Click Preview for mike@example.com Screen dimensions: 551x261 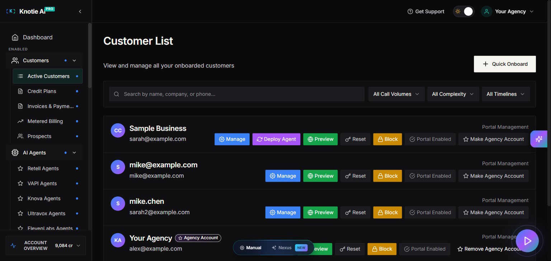pos(320,176)
